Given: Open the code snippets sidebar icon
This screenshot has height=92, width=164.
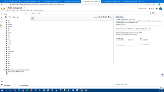Looking at the screenshot, I should point(2,79).
